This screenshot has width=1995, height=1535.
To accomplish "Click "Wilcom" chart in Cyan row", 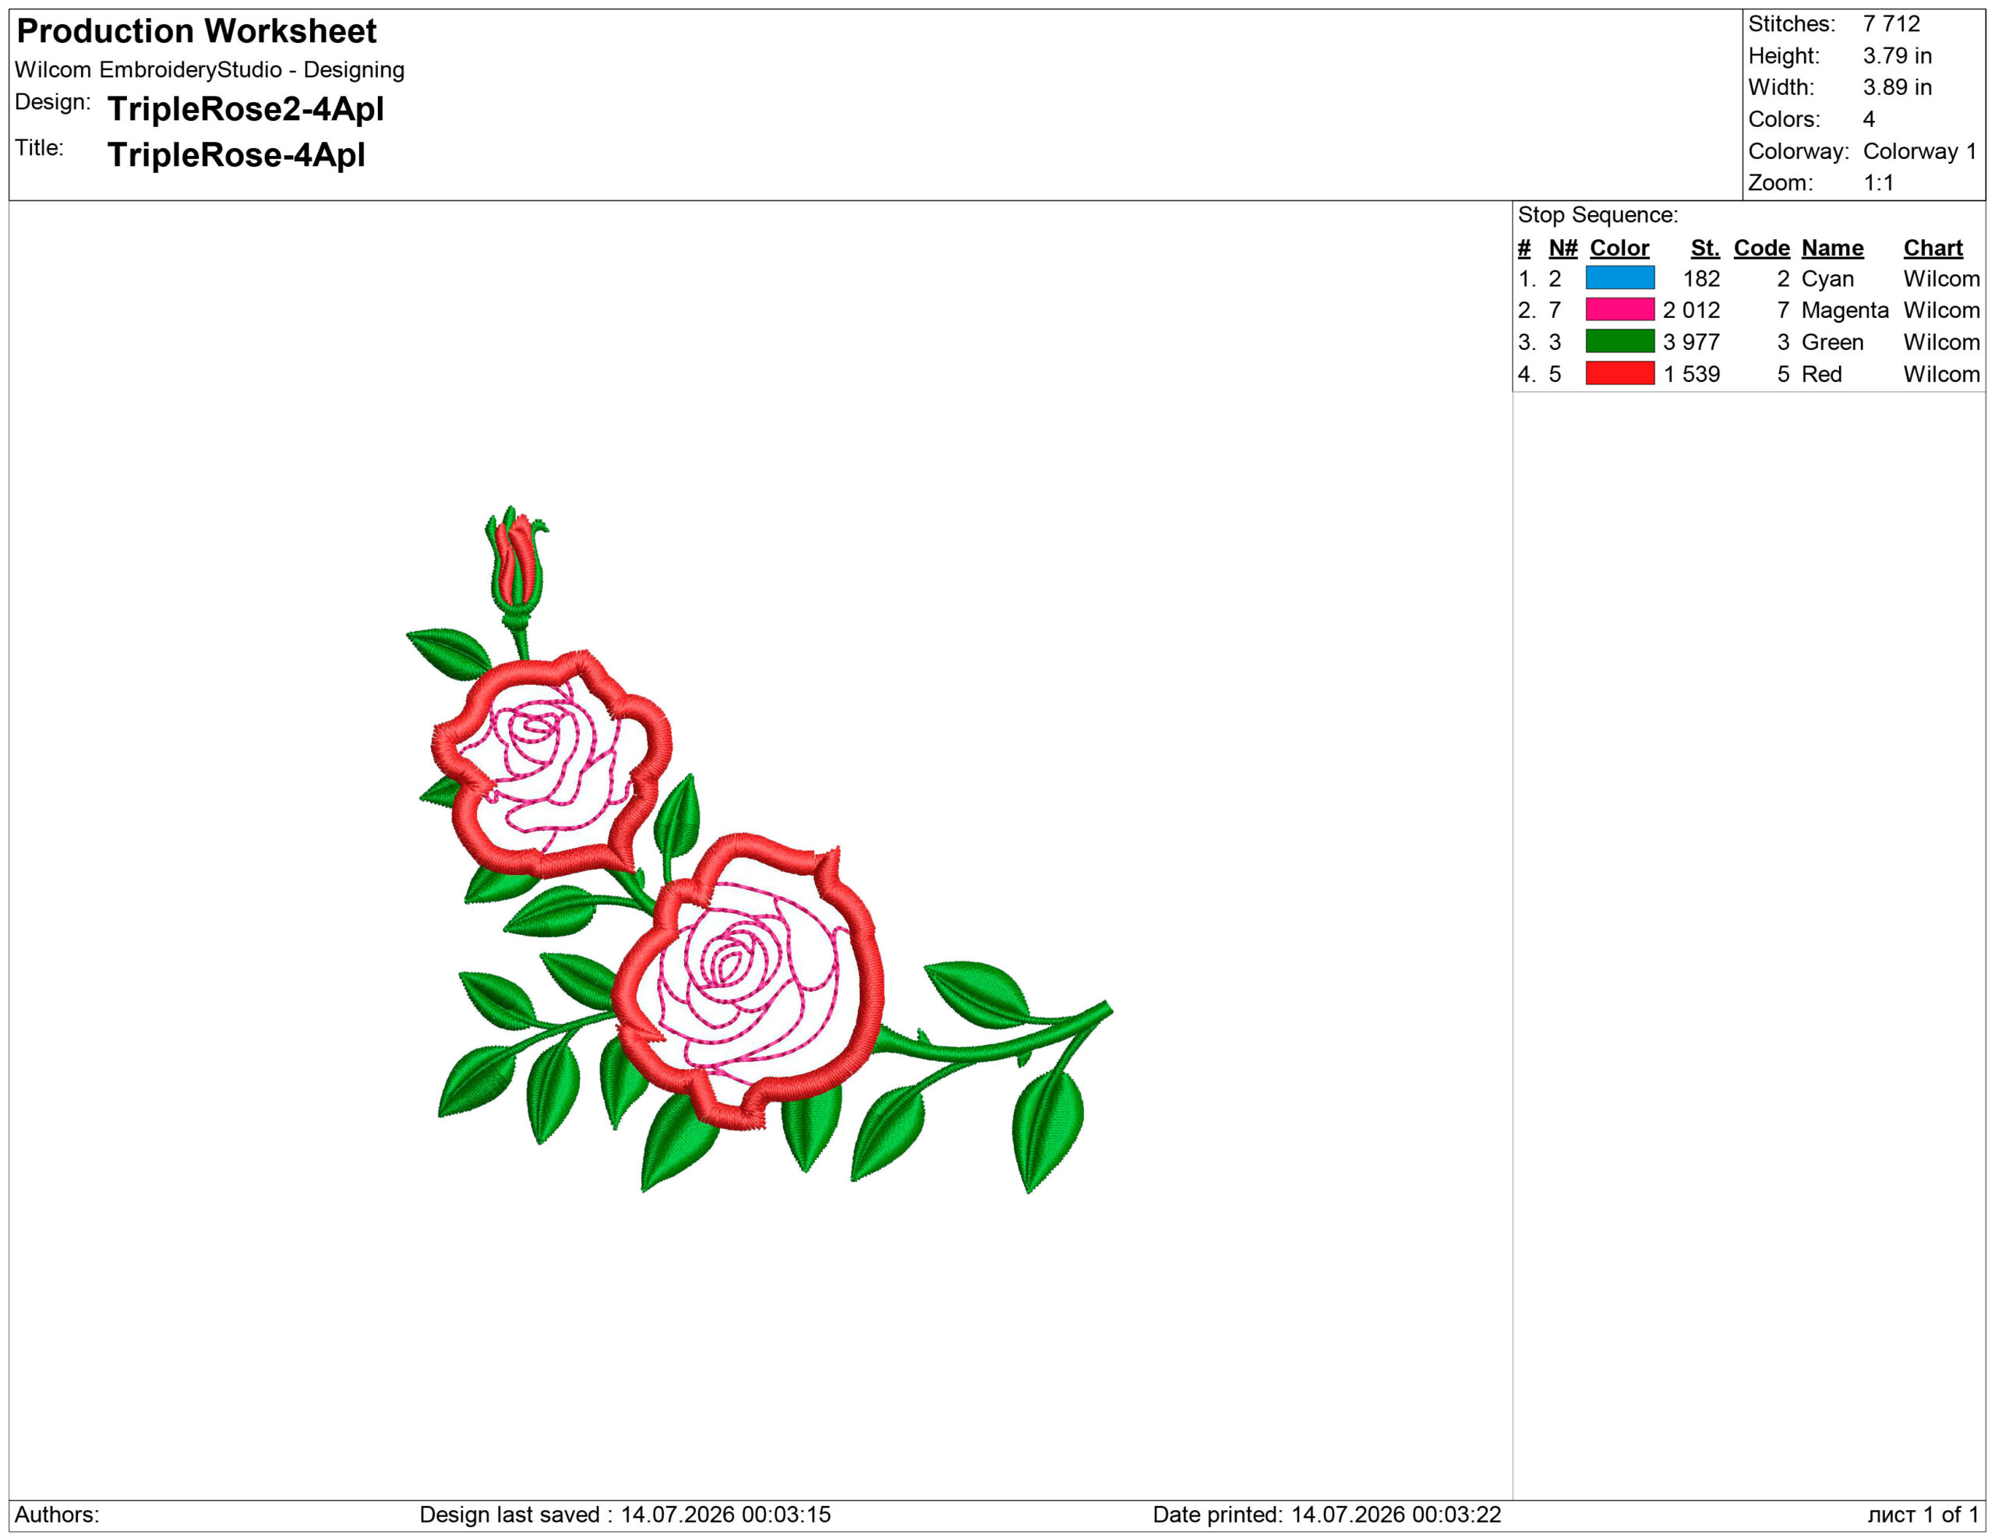I will pos(1941,278).
